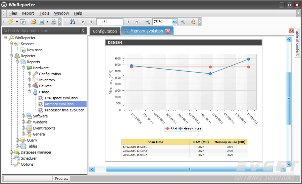The height and width of the screenshot is (184, 302).
Task: Collapse the WinReporter root node
Action: pos(5,38)
